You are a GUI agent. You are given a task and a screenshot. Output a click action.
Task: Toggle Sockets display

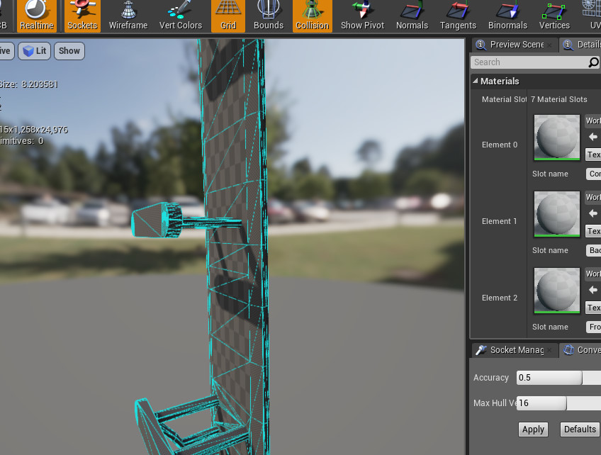tap(82, 16)
